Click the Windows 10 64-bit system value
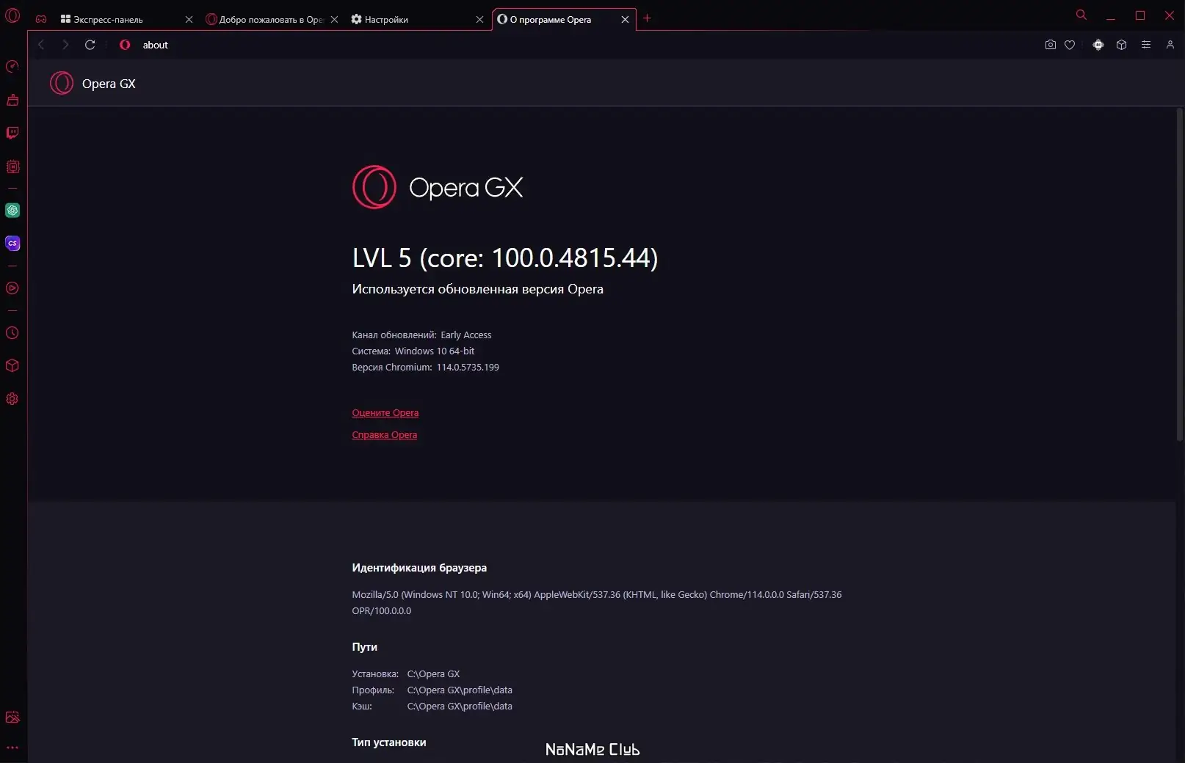 [435, 351]
